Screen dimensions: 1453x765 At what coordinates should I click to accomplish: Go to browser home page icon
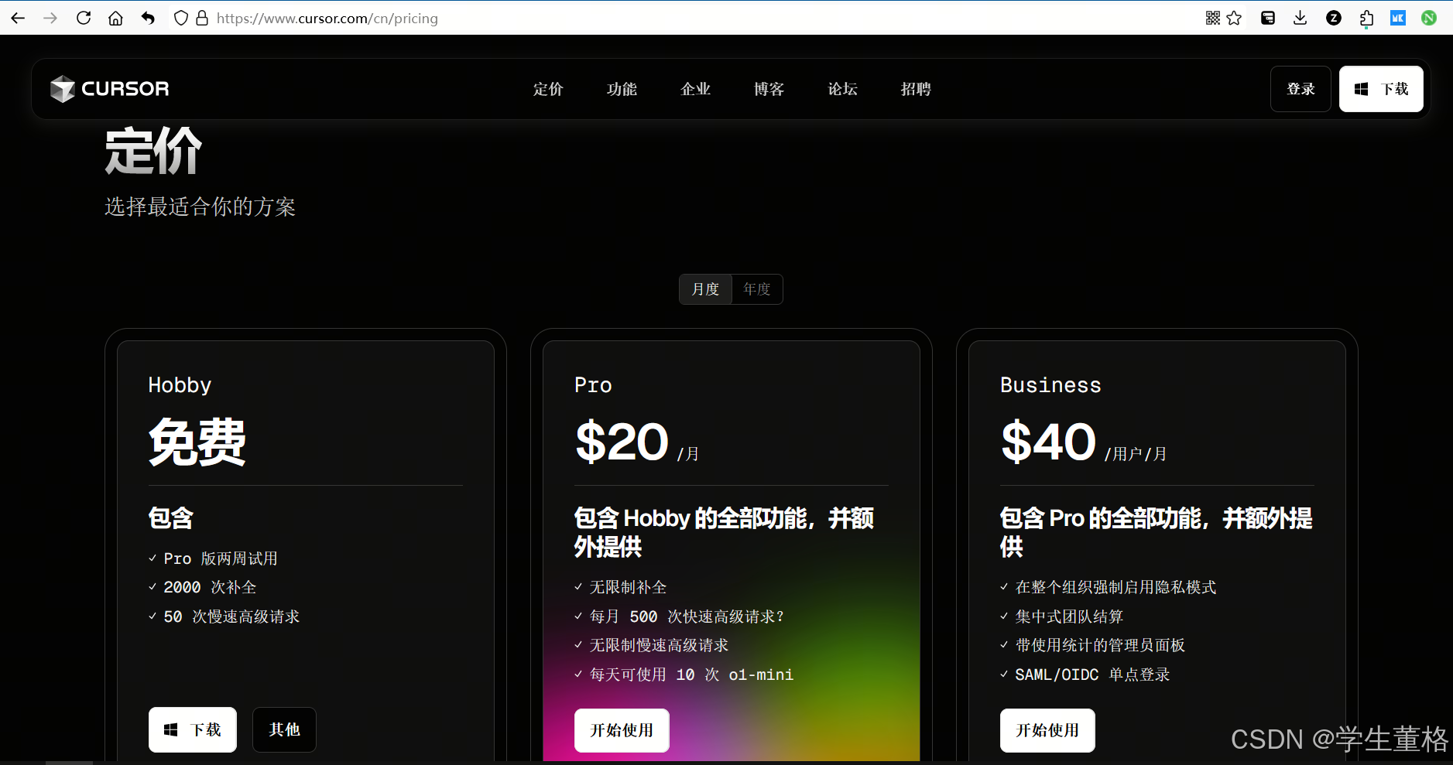click(x=115, y=18)
